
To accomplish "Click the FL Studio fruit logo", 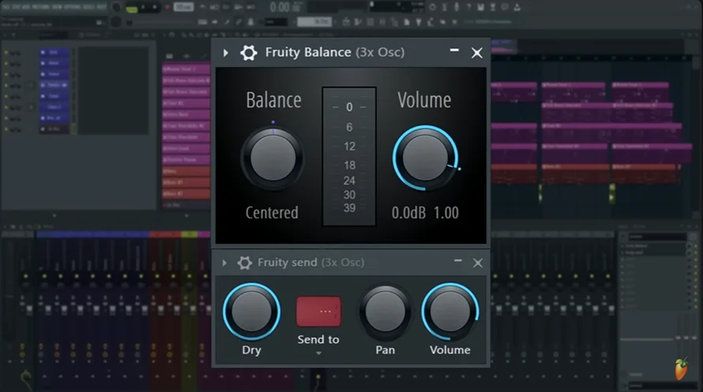I will tap(681, 369).
